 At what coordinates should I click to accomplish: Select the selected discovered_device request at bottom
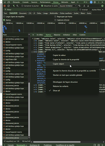[x=15, y=138]
